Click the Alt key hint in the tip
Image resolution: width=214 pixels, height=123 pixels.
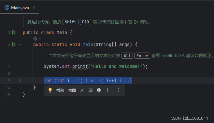[x=127, y=56]
